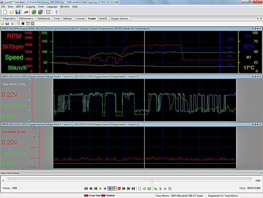Screen dimensions: 263x198
Task: Click the vehicle car icon in main toolbar
Action: 26,12
